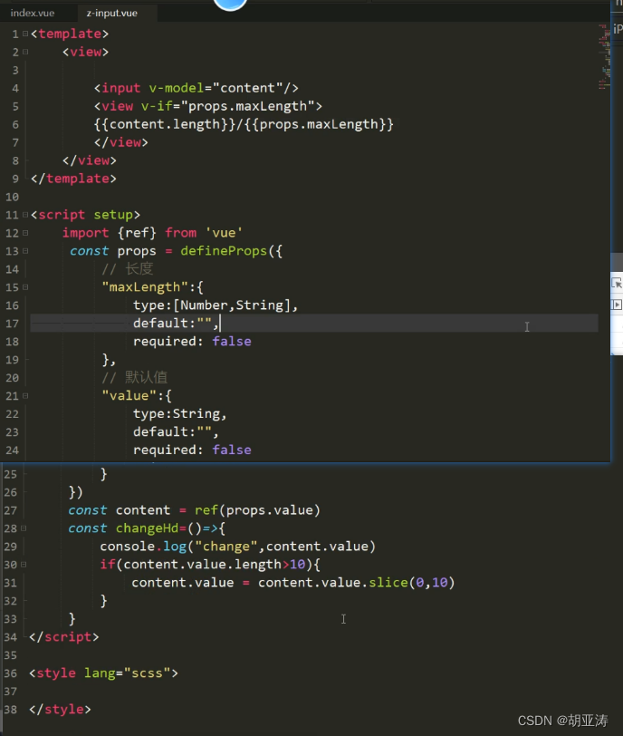Click the closing </script> tag

pyautogui.click(x=64, y=637)
